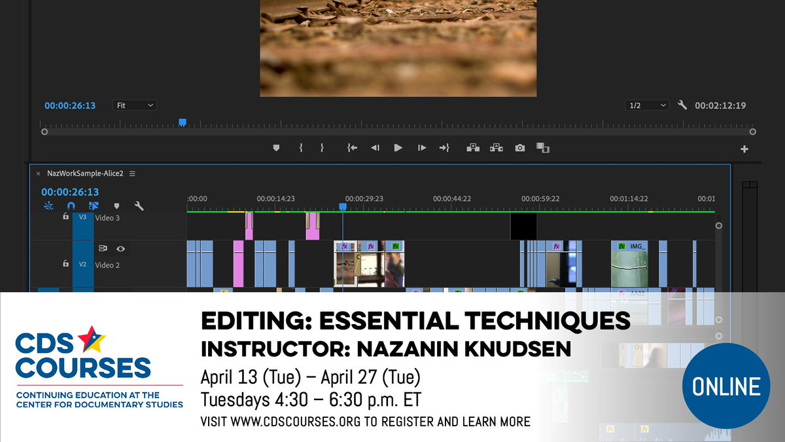Click the timeline vertical scroll handle
This screenshot has height=442, width=785.
719,225
